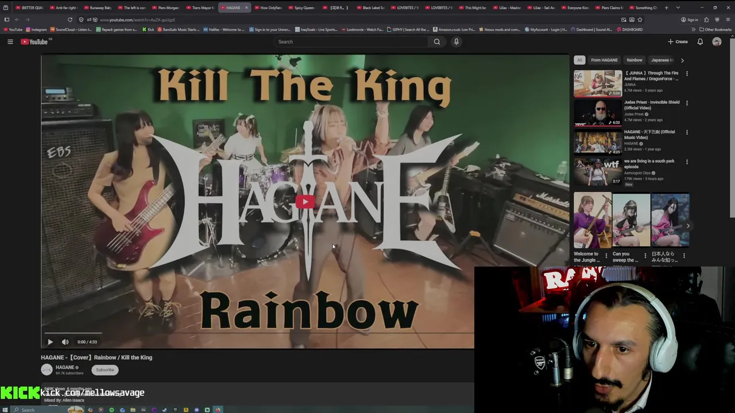Click the Firefox icon in the taskbar

pos(218,410)
